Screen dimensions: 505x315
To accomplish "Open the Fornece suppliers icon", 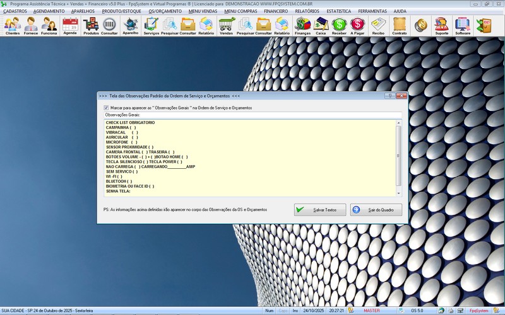I will coord(31,26).
